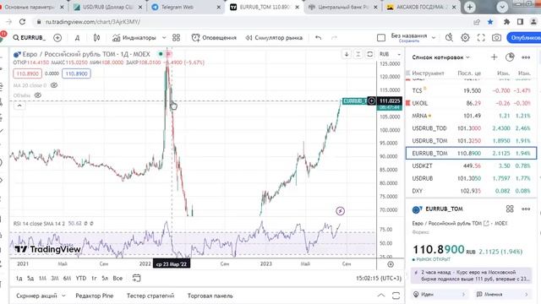Open the indicator templates grid icon
Viewport: 541px width, 304px height.
[177, 37]
